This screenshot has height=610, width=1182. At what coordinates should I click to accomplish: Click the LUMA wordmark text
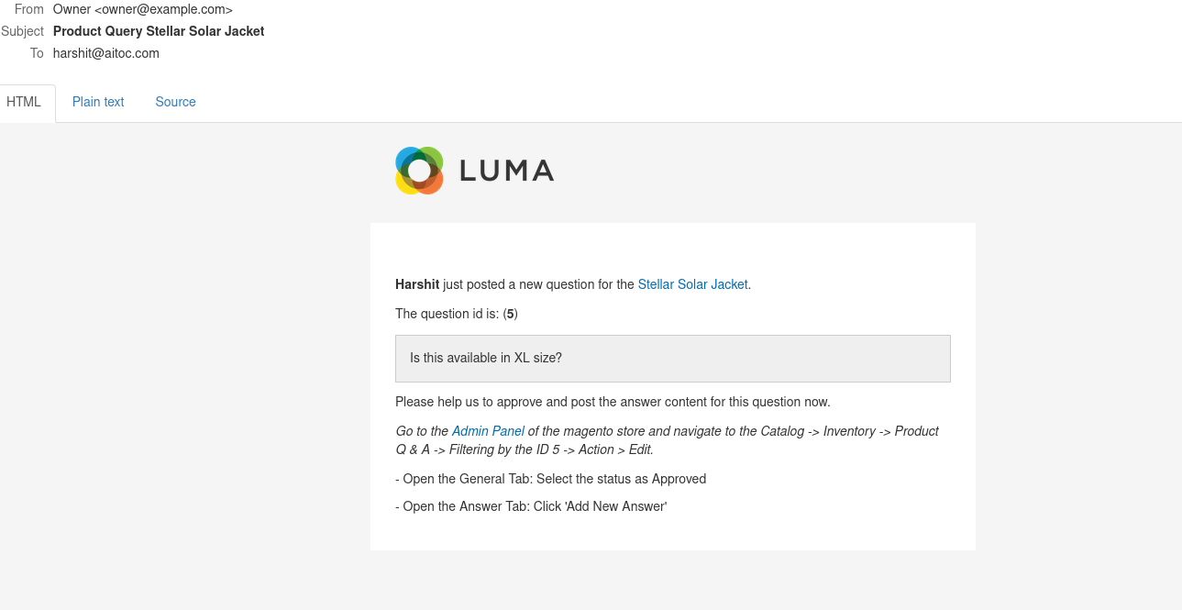tap(506, 171)
